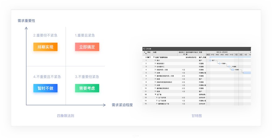272x138 pixels.
Task: Click the 立即搞定 red button
Action: coord(87,47)
